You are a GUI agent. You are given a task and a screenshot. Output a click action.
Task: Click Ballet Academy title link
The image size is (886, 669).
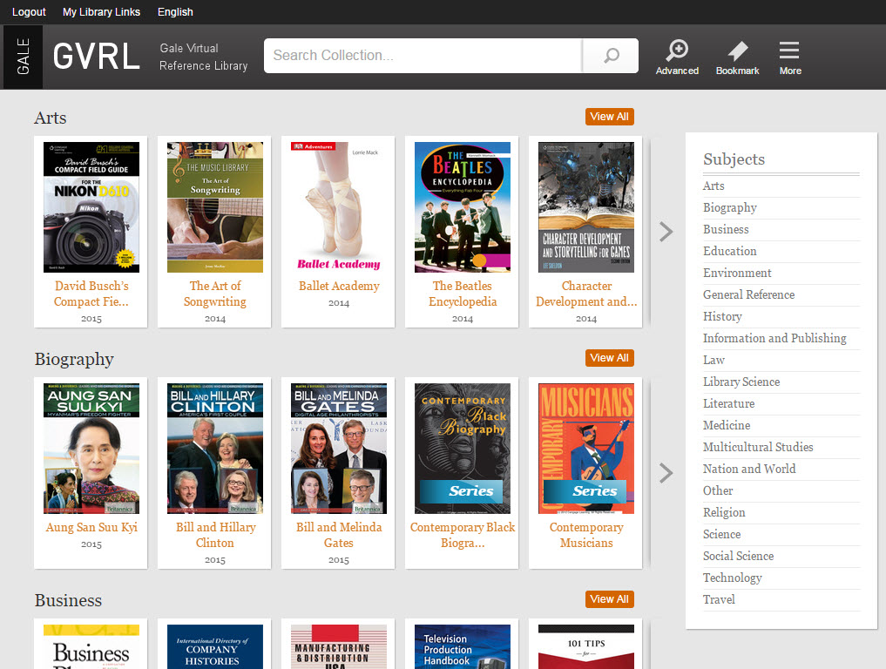(x=339, y=286)
